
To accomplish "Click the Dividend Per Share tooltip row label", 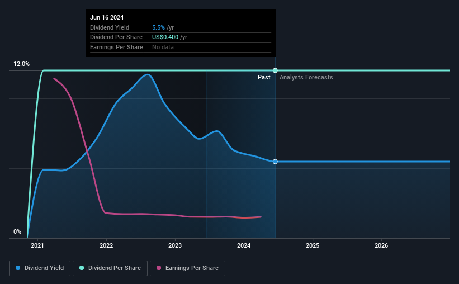I will point(116,37).
